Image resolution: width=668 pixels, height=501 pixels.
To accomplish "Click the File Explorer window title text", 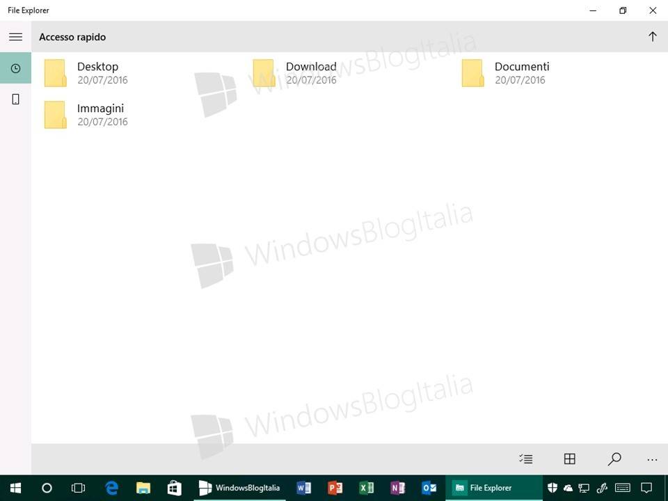I will (x=29, y=10).
